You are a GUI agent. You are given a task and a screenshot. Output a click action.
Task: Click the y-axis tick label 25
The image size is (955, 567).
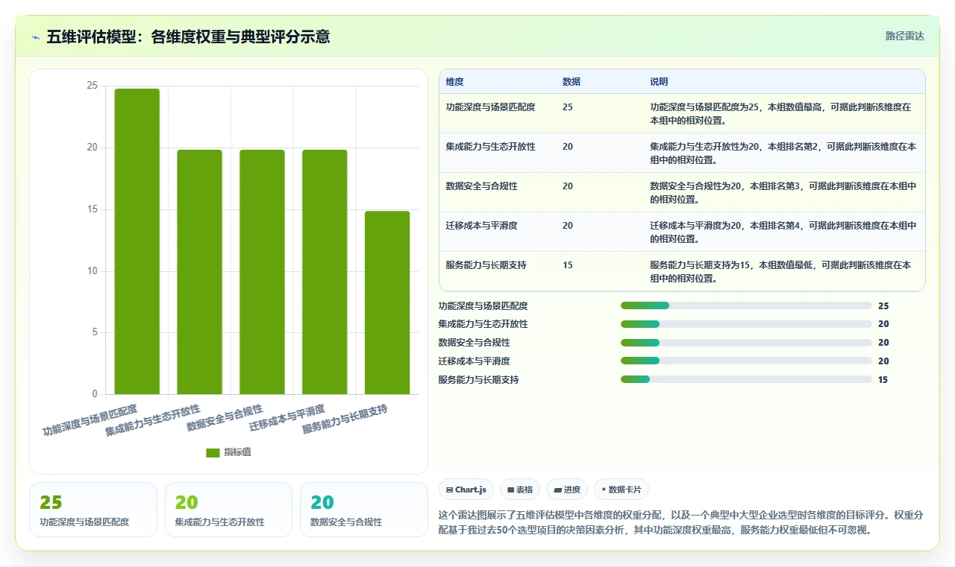coord(92,86)
